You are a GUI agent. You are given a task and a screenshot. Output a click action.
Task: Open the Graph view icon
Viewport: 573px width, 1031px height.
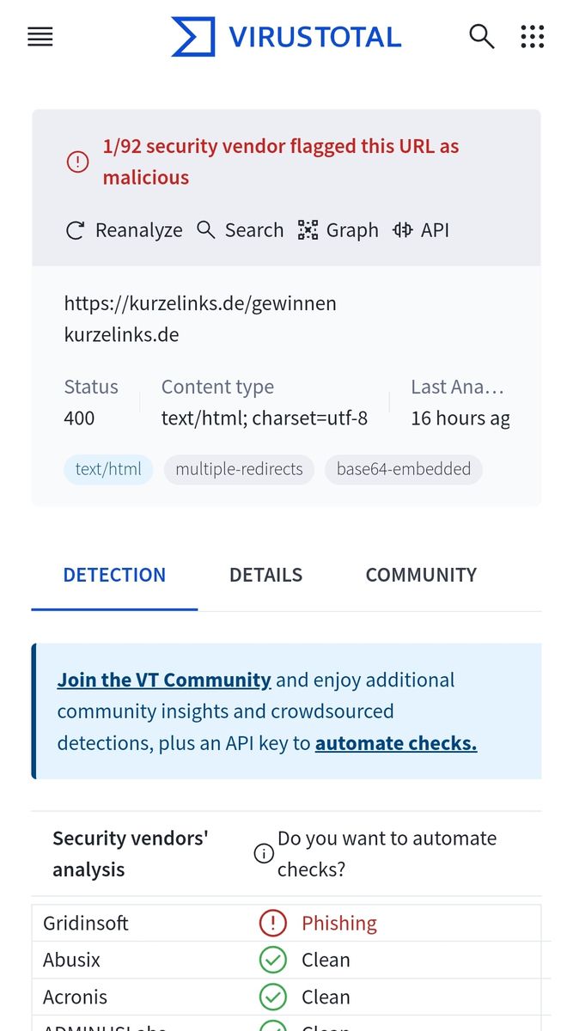(x=308, y=230)
